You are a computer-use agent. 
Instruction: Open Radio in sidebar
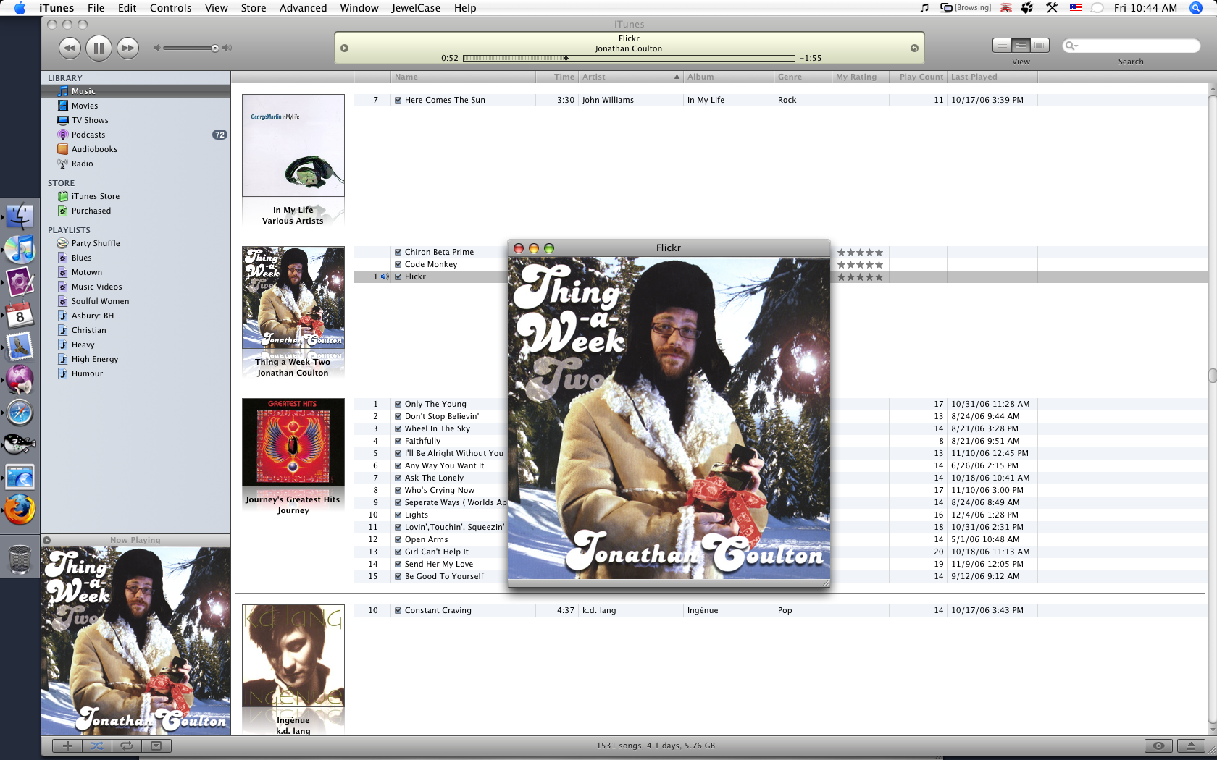[136, 164]
